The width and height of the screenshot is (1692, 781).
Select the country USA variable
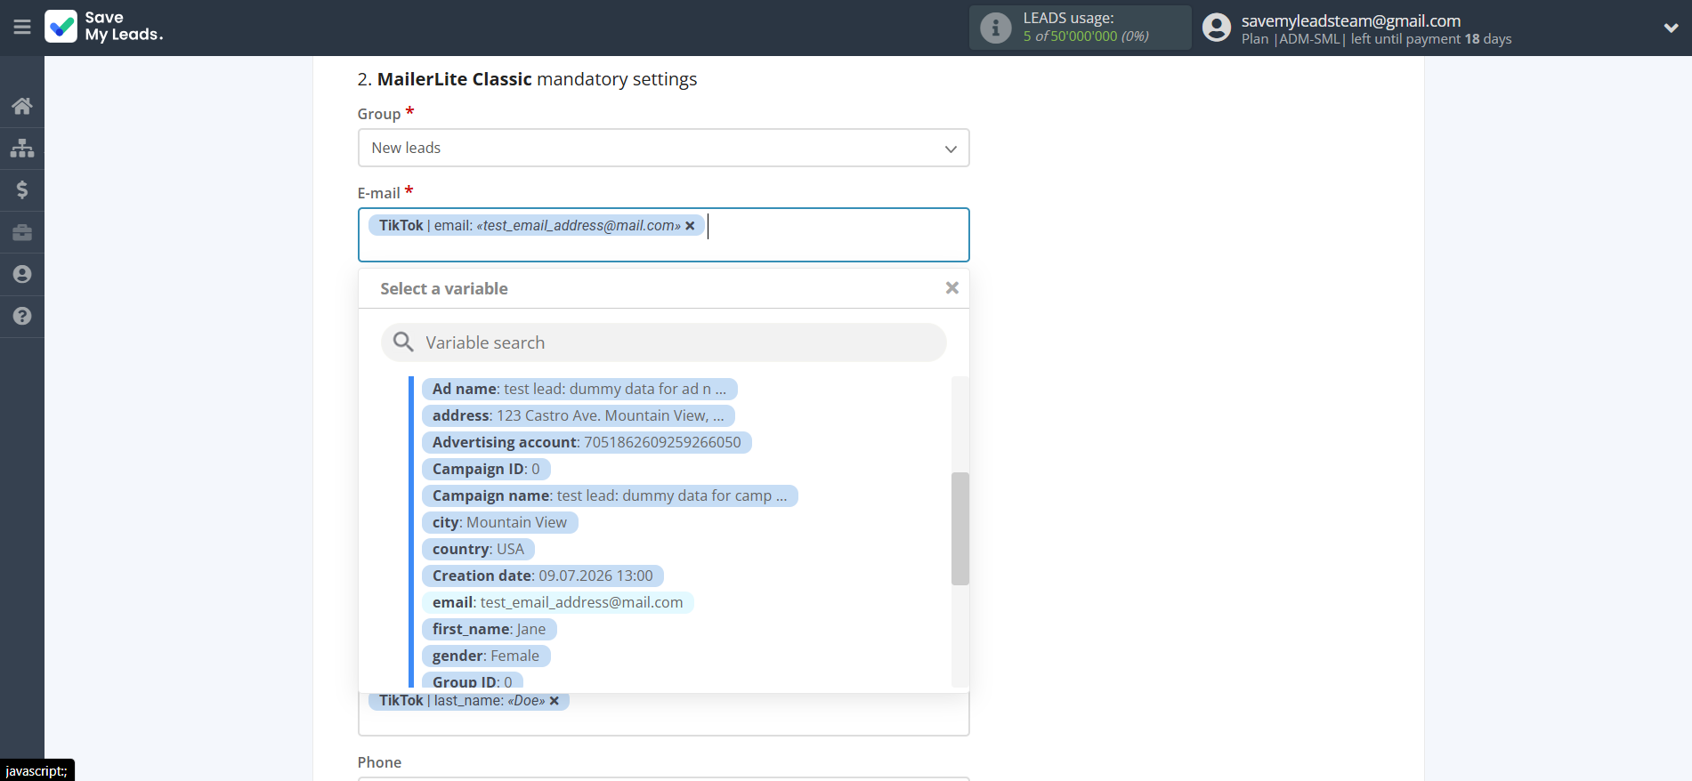point(478,549)
